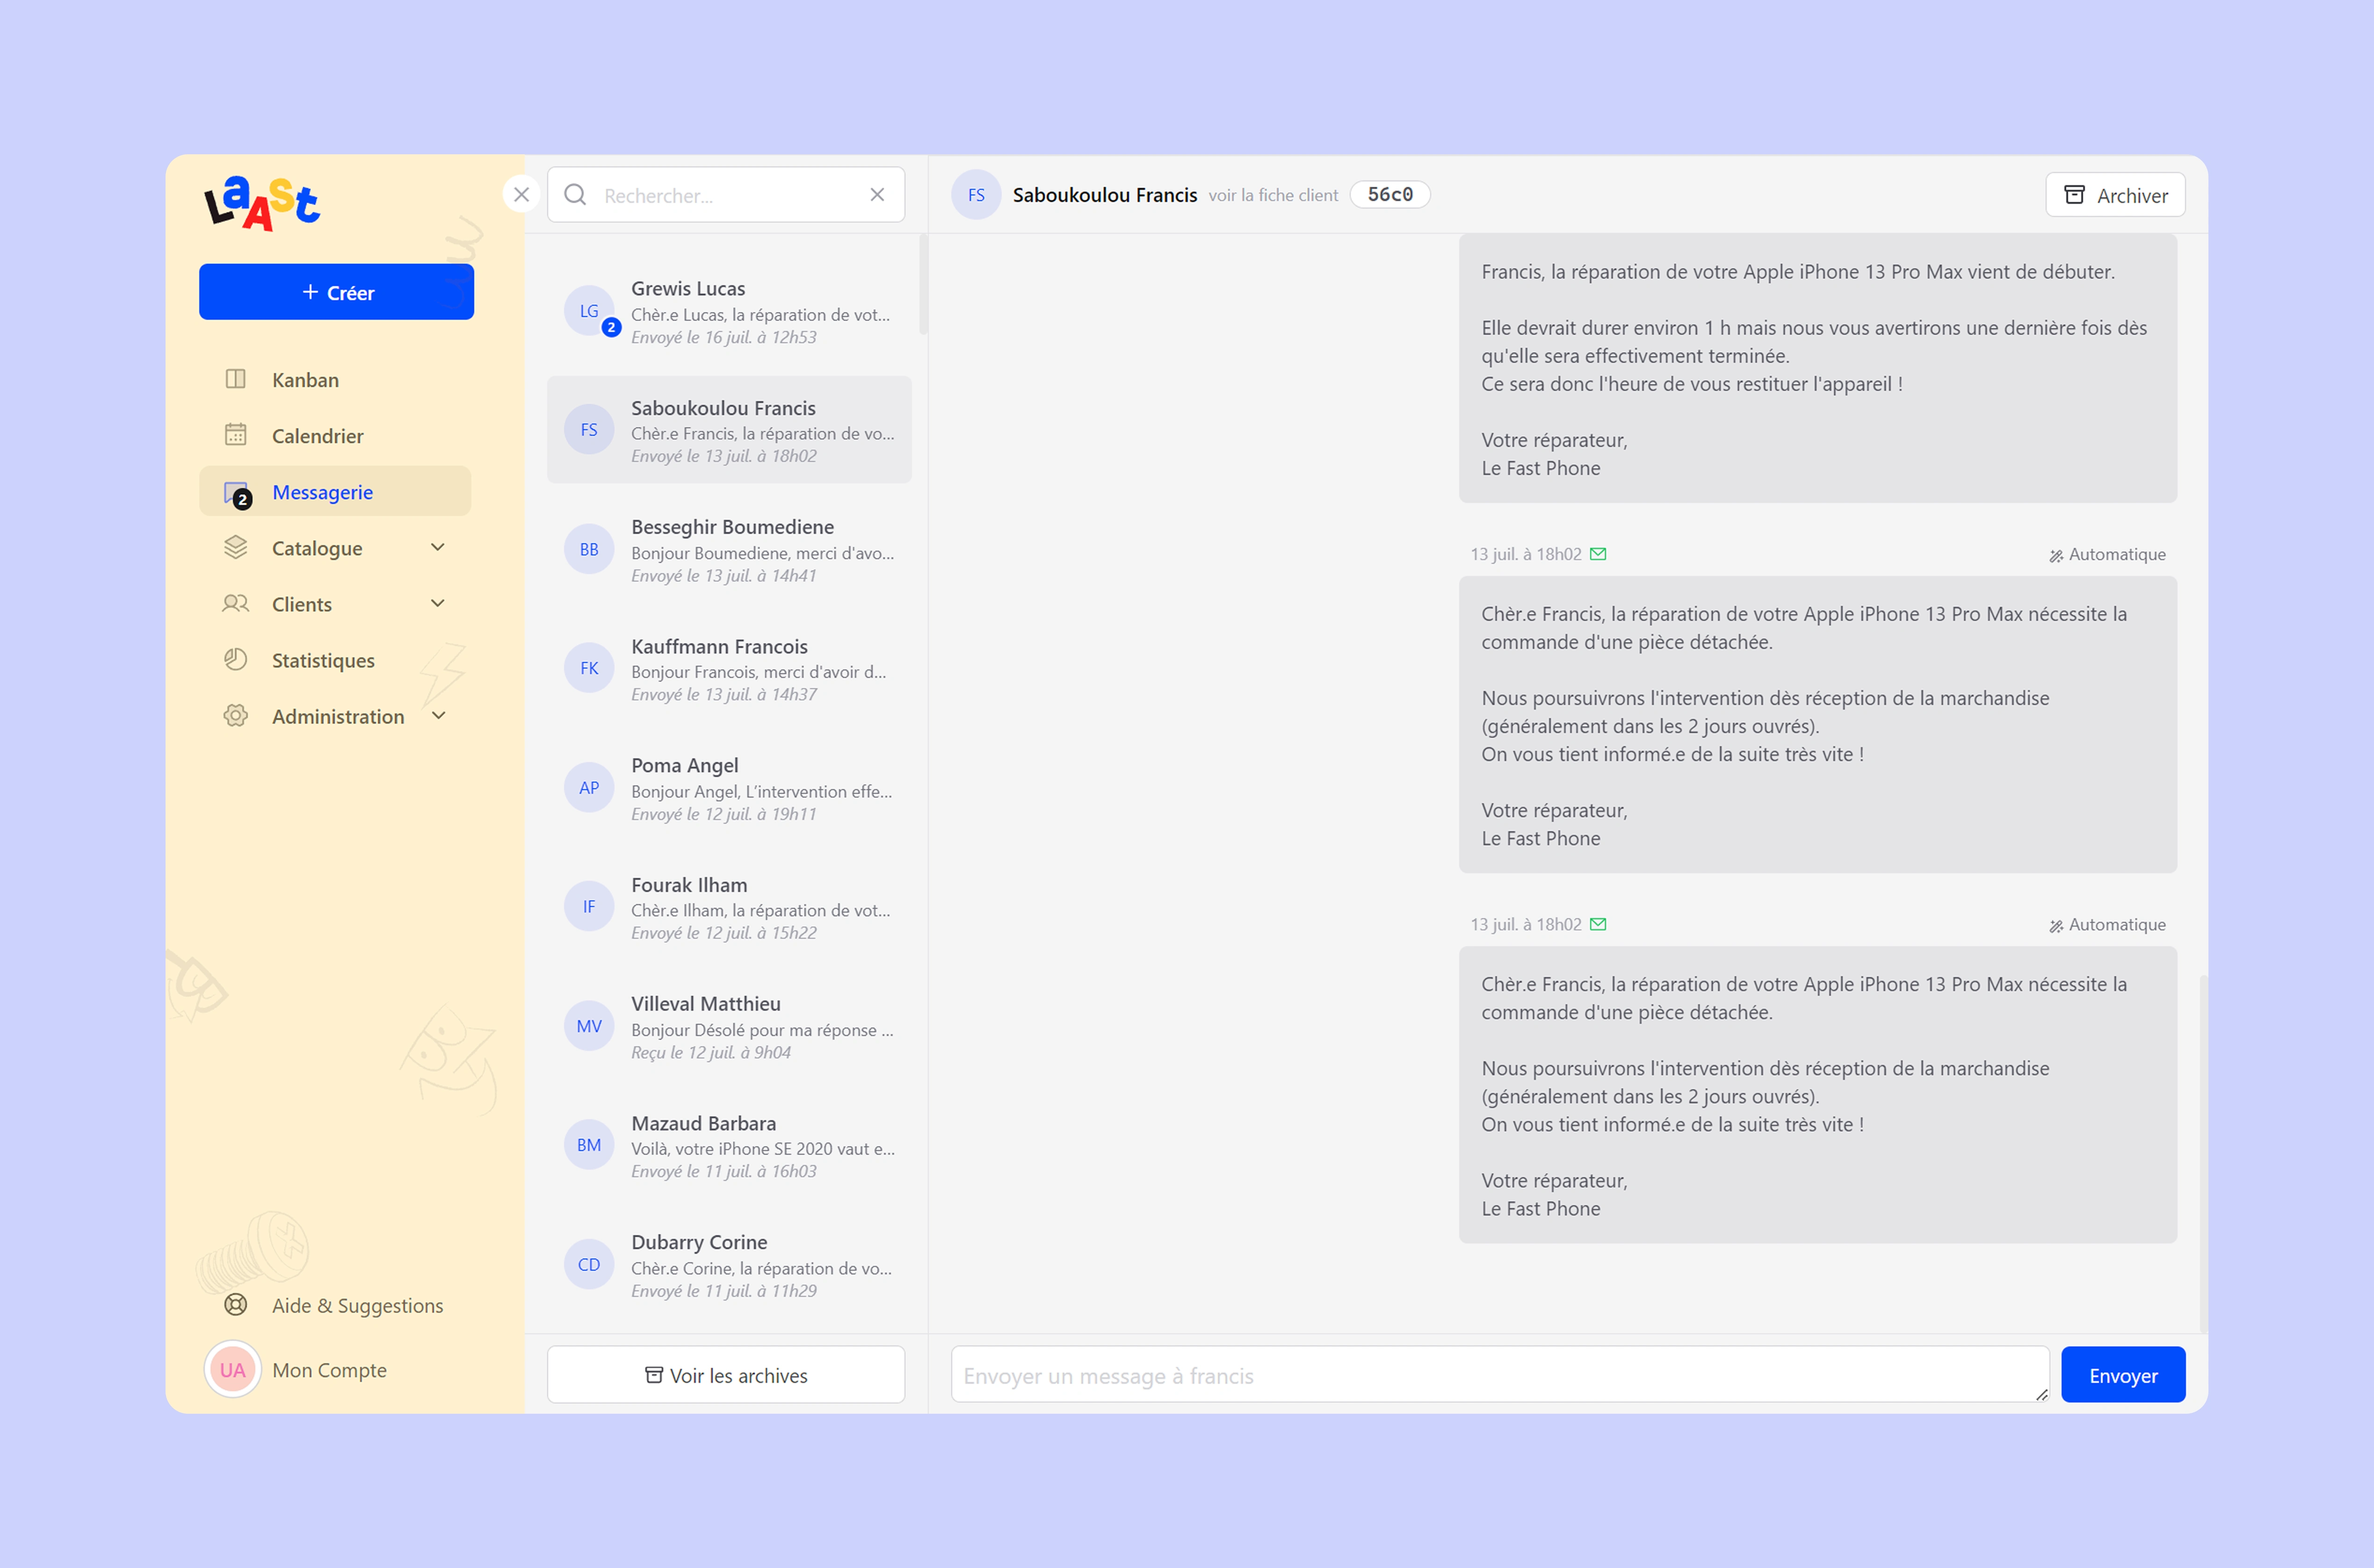Open the Calendrier calendar icon
Viewport: 2374px width, 1568px height.
click(235, 435)
